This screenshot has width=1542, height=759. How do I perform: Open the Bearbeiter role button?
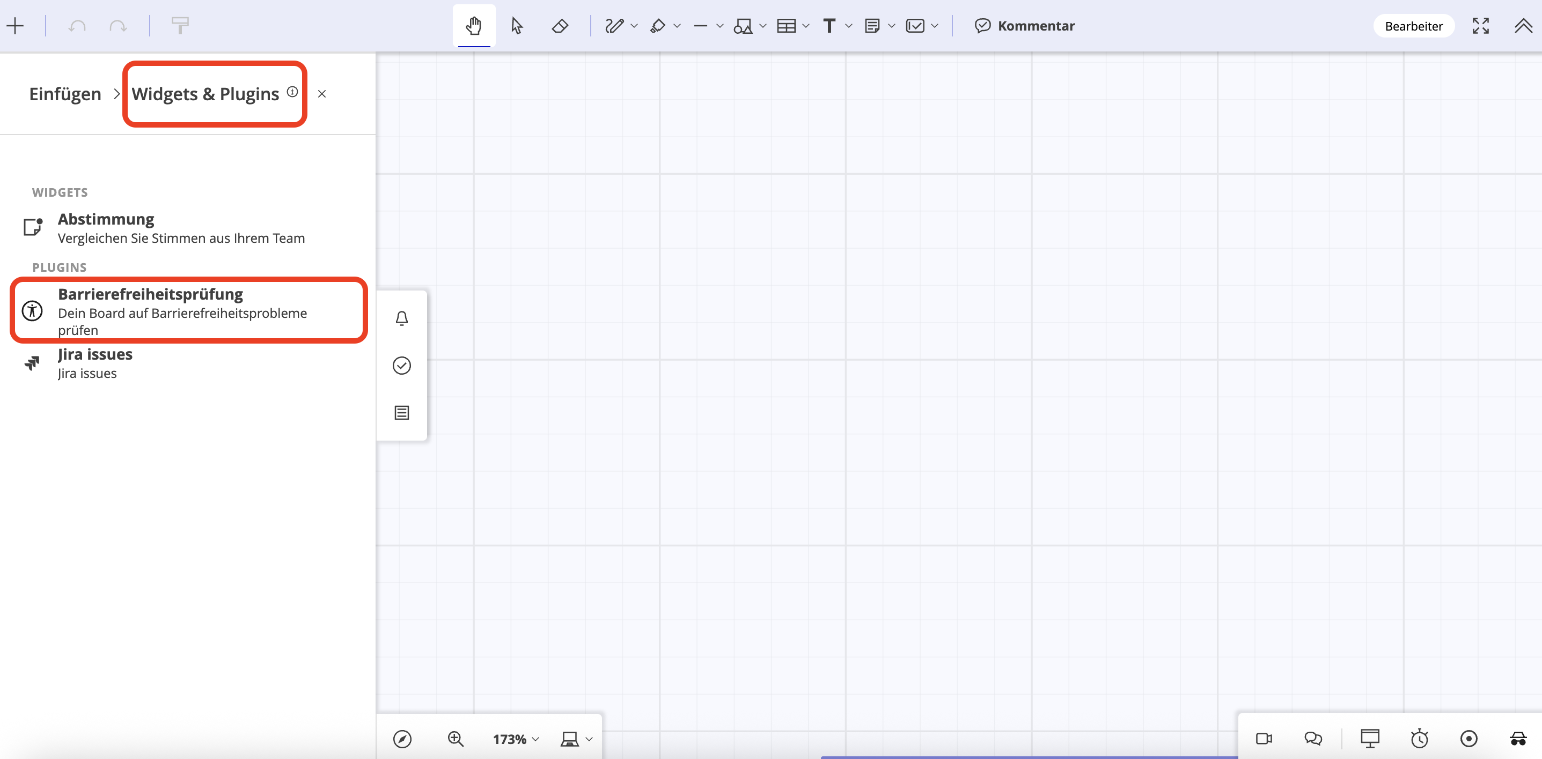coord(1413,26)
